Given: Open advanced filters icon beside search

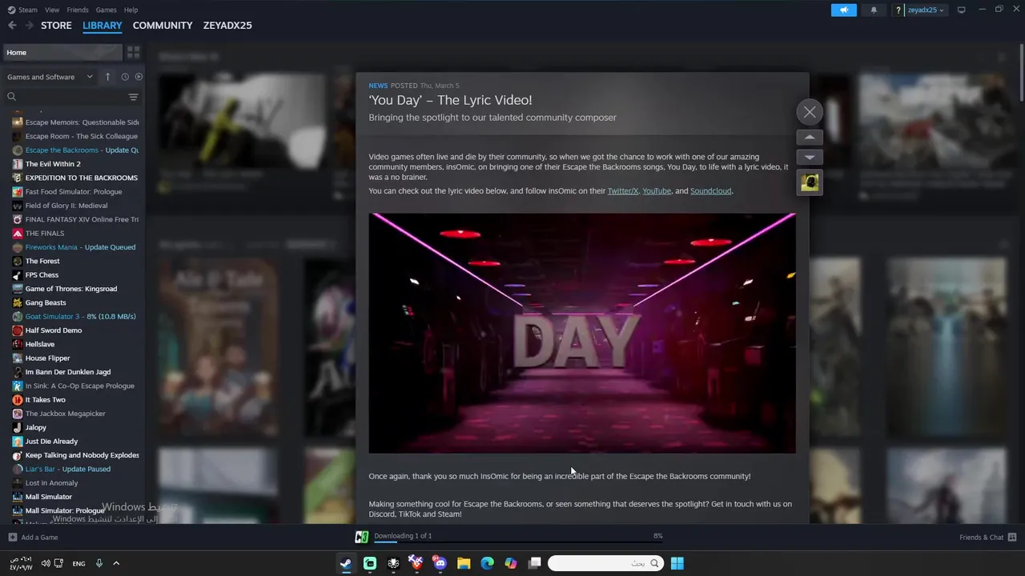Looking at the screenshot, I should click(134, 97).
